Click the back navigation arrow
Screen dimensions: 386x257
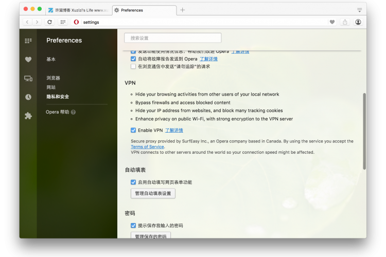click(x=27, y=22)
